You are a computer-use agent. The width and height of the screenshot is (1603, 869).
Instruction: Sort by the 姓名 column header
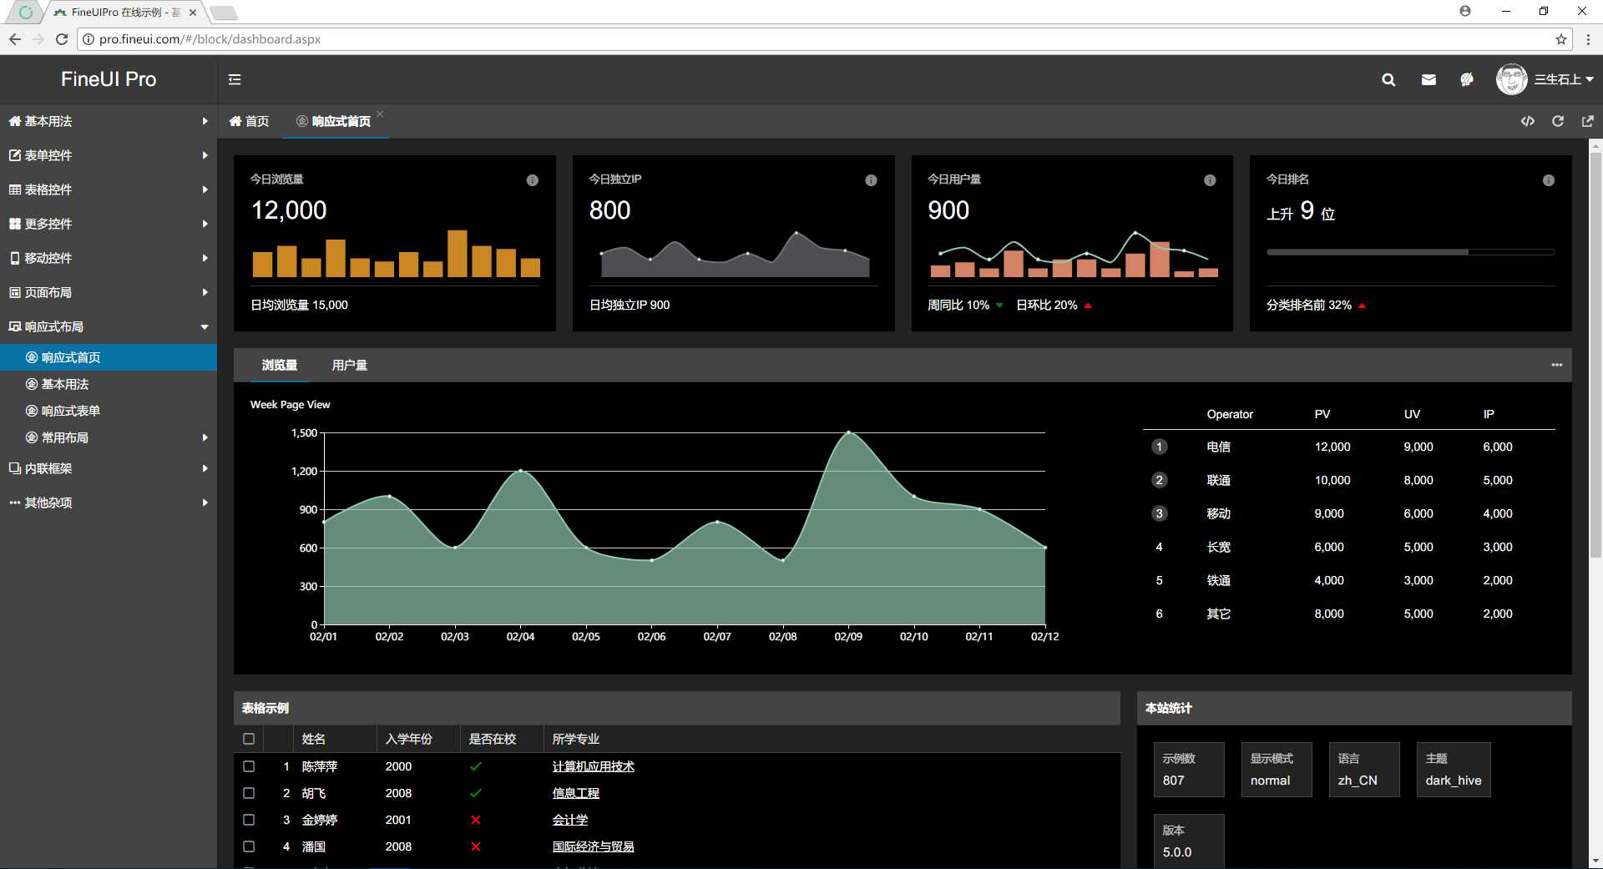click(x=334, y=739)
